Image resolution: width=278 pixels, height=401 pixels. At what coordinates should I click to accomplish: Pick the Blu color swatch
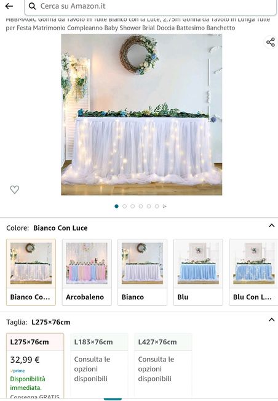198,272
